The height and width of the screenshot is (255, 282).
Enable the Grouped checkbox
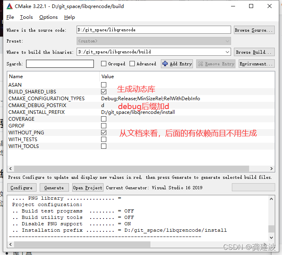103,64
